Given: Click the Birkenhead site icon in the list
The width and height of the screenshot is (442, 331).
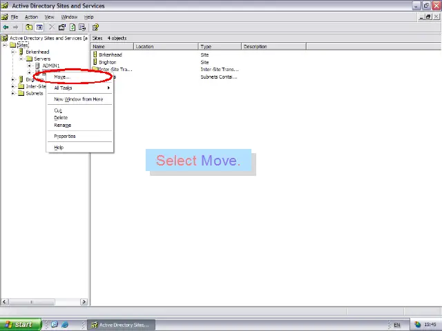Looking at the screenshot, I should 95,54.
